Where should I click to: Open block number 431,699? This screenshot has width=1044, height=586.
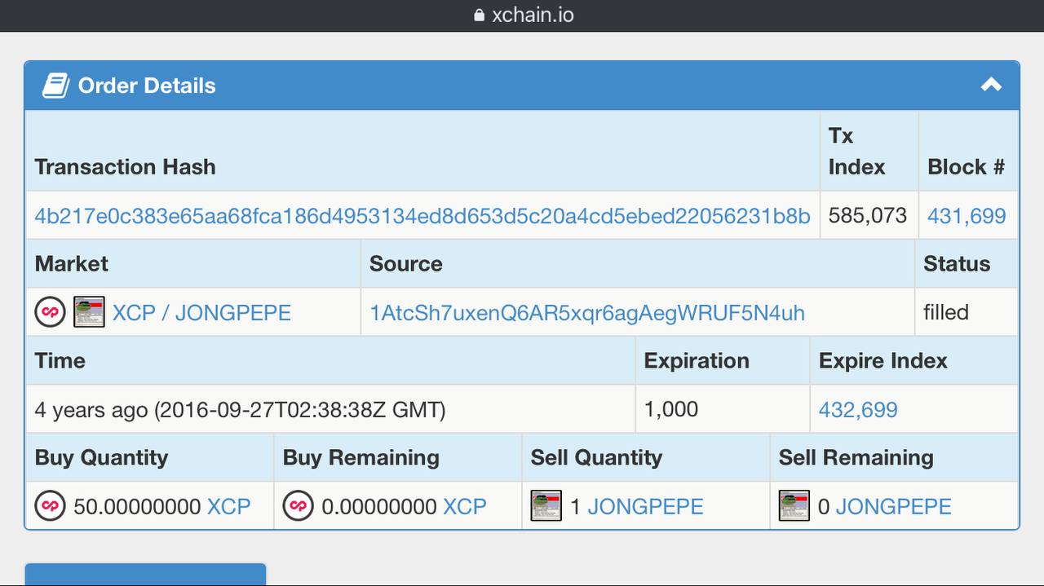(x=967, y=216)
